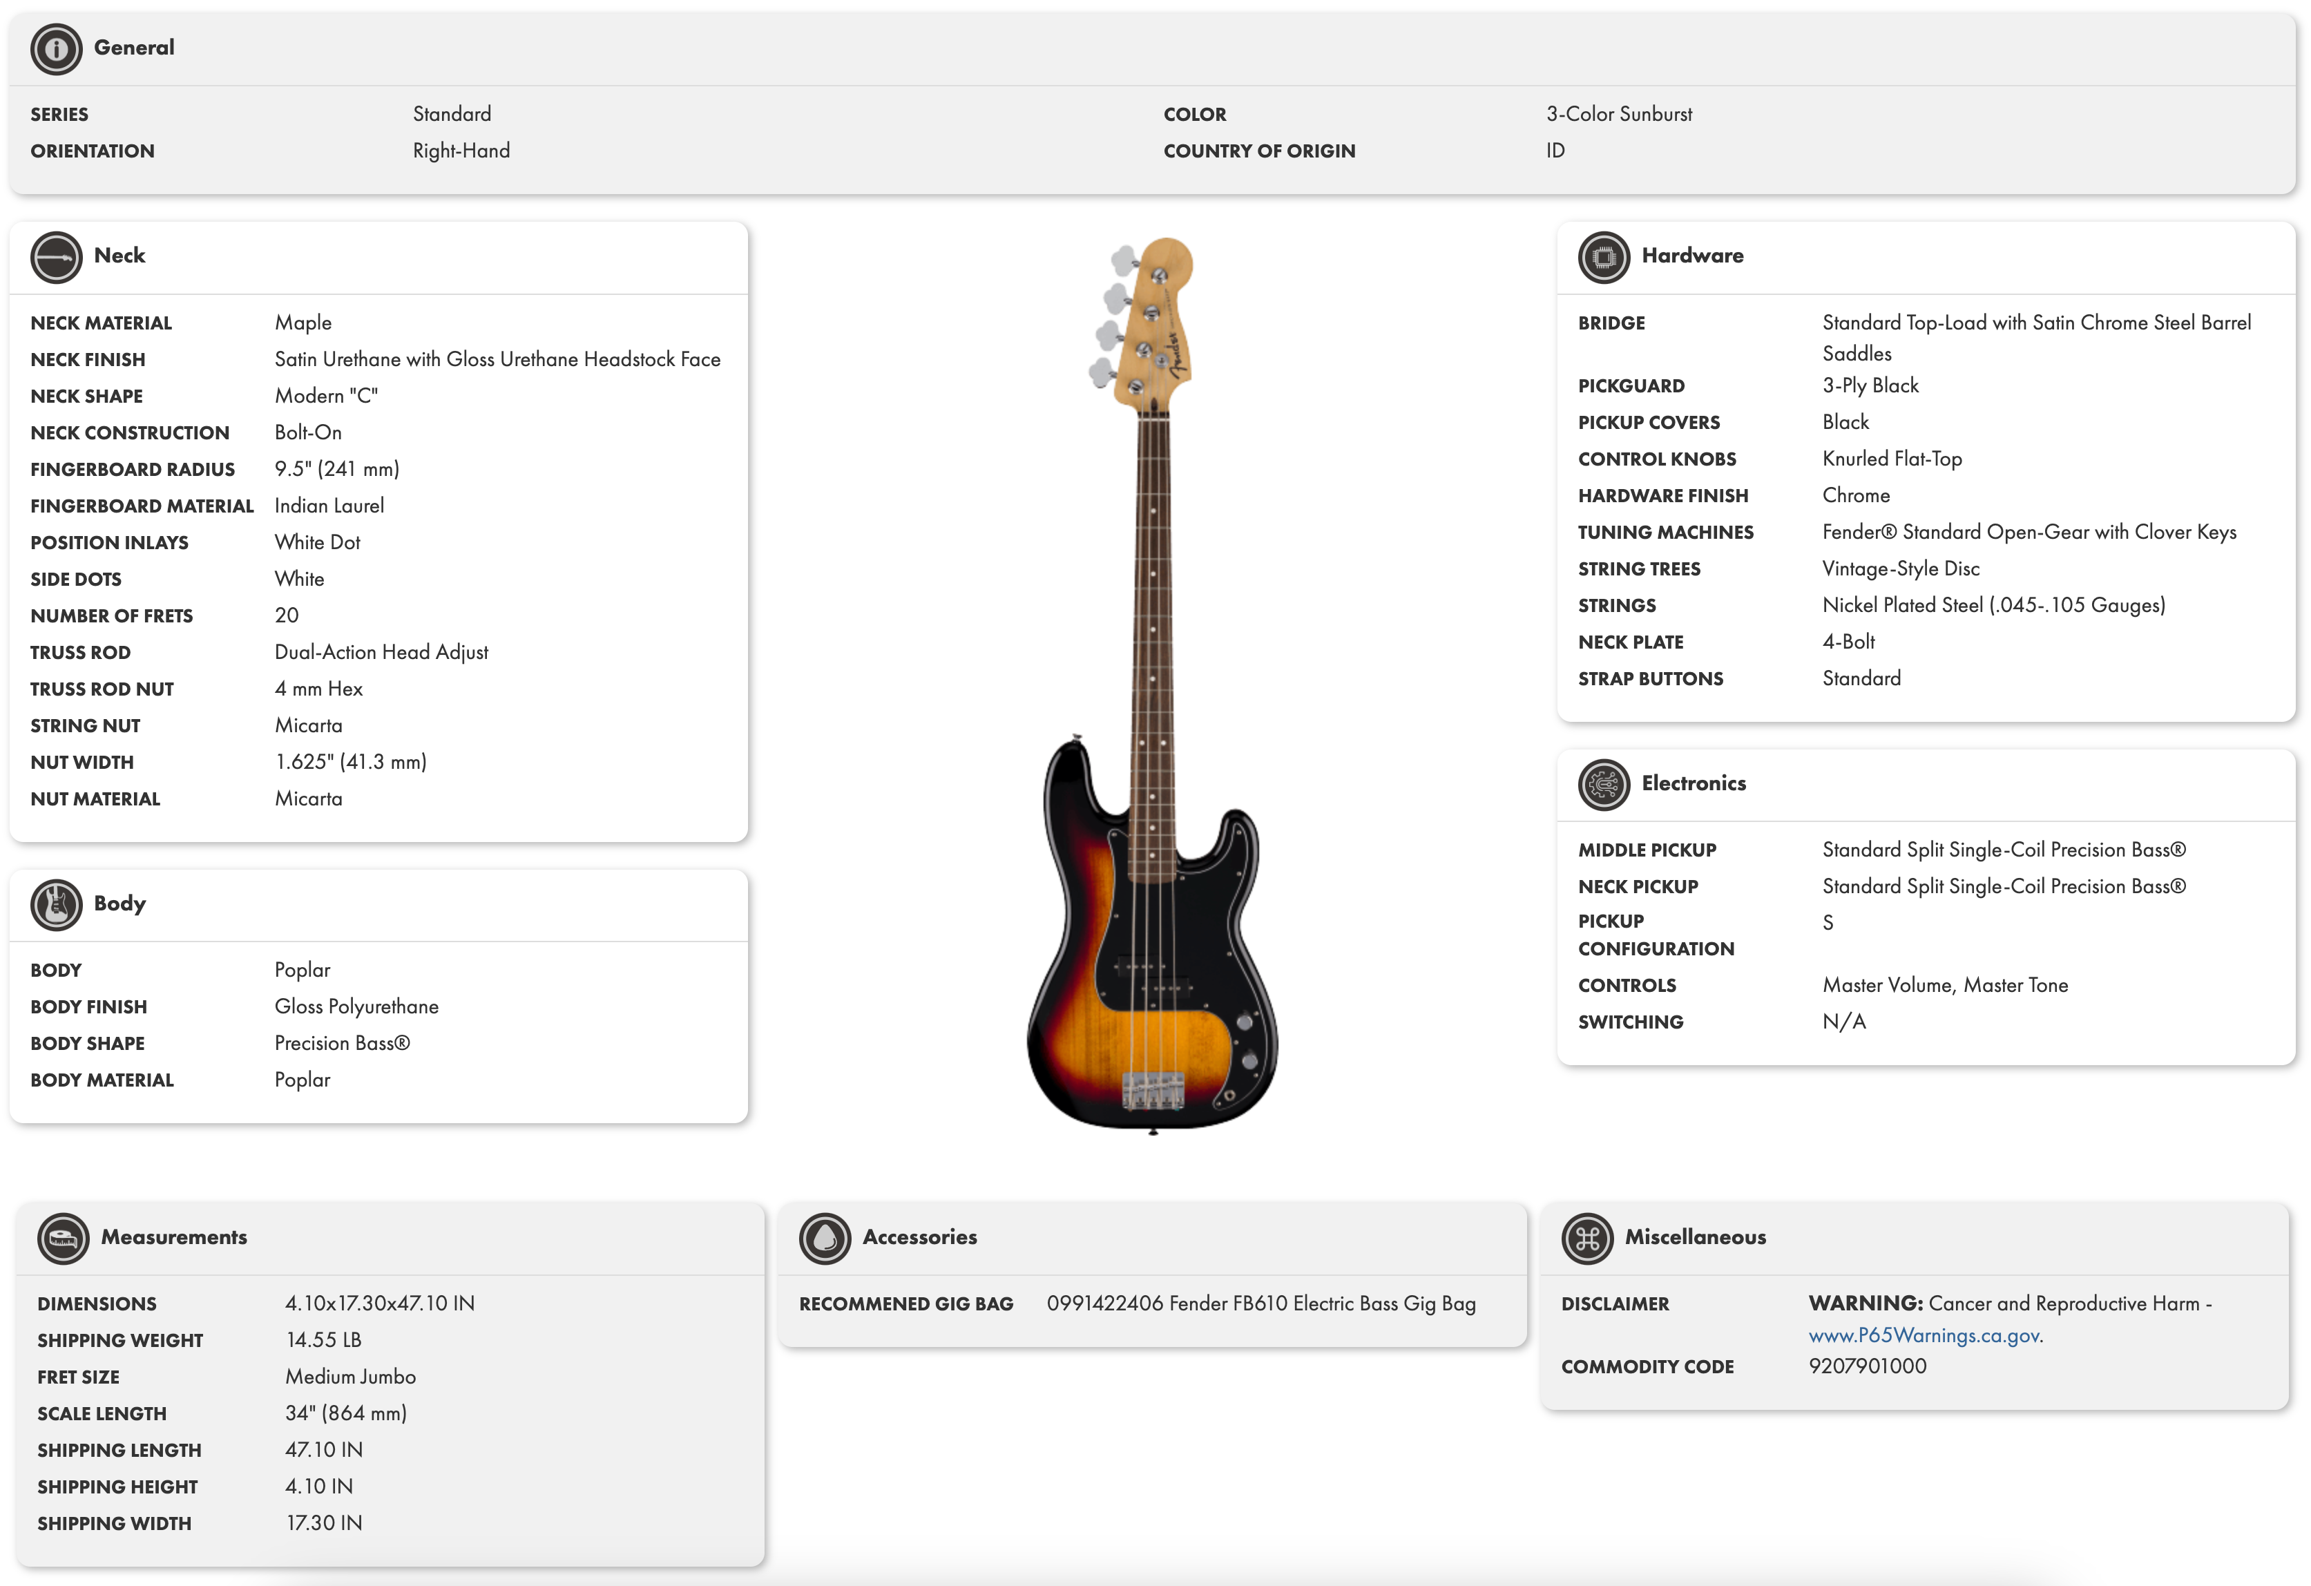Select 'Dual-Action Head Adjust' truss rod value
The image size is (2311, 1586).
click(381, 651)
